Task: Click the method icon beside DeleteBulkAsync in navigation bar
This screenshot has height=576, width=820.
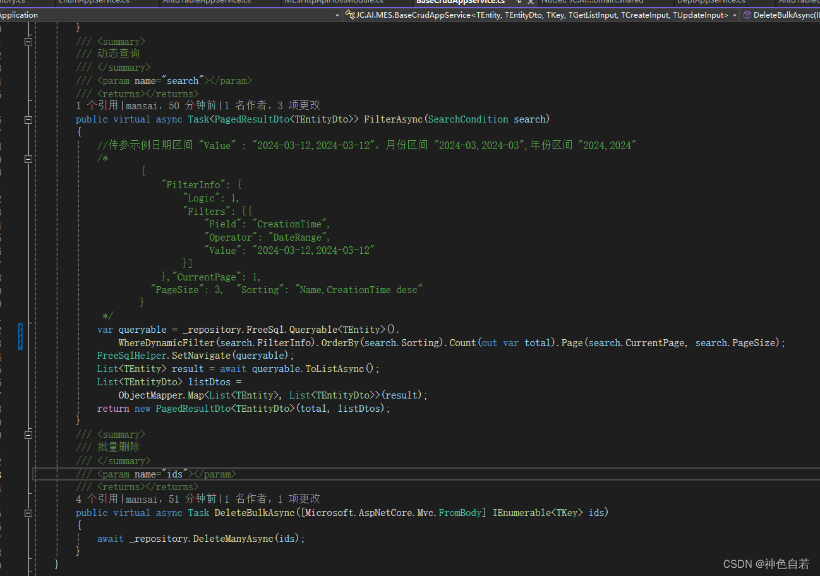Action: tap(748, 15)
